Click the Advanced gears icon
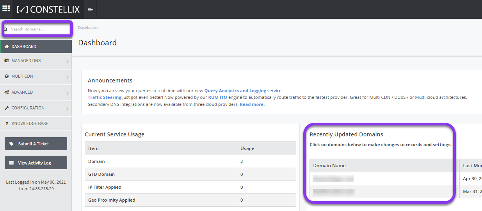The width and height of the screenshot is (482, 211). [x=7, y=92]
